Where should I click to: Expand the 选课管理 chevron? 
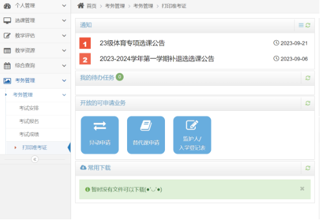(64, 20)
